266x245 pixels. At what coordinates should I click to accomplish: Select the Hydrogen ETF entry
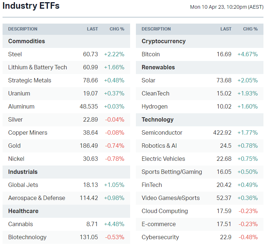154,106
